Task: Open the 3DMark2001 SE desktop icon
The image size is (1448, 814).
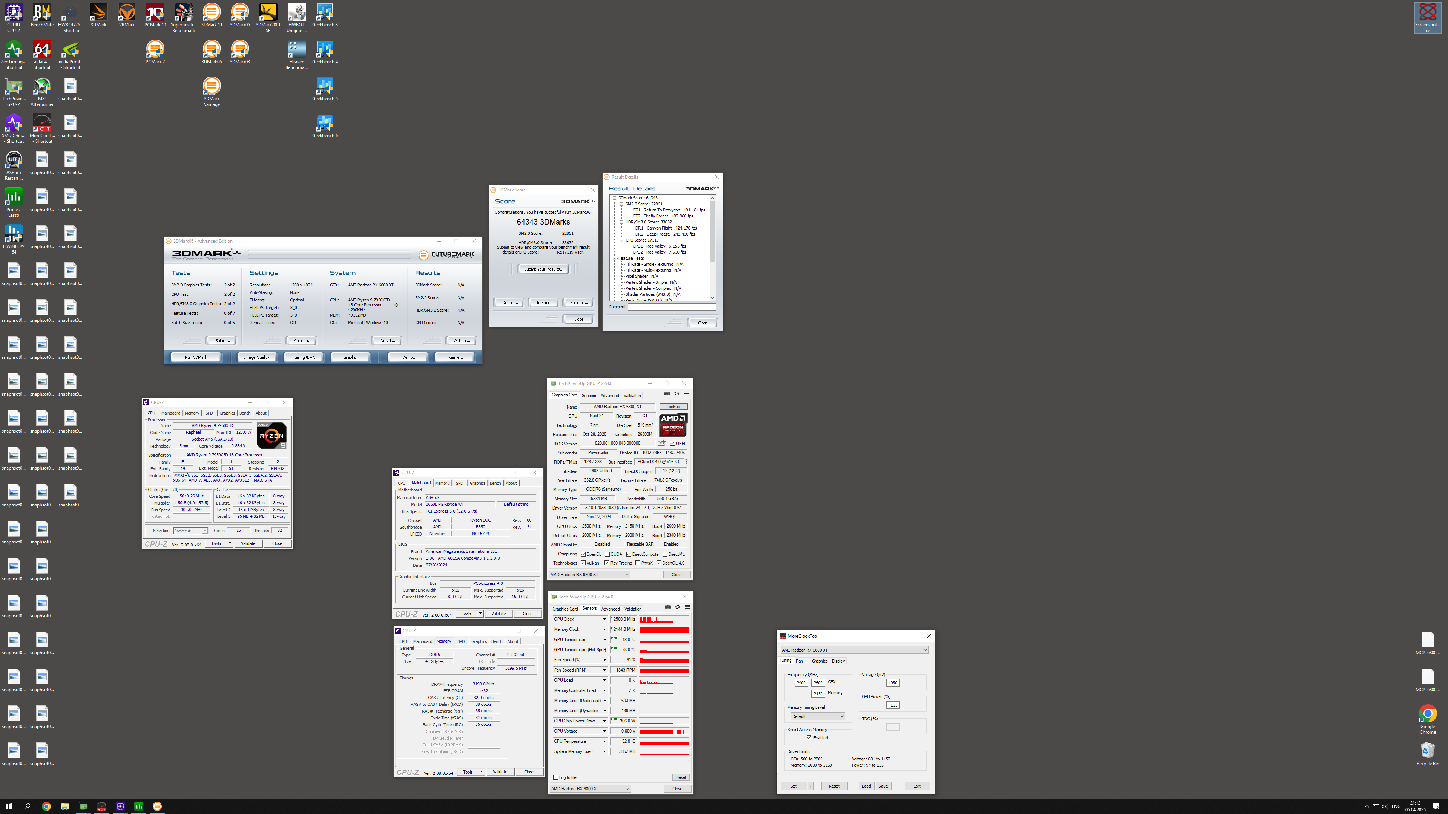Action: pos(268,17)
